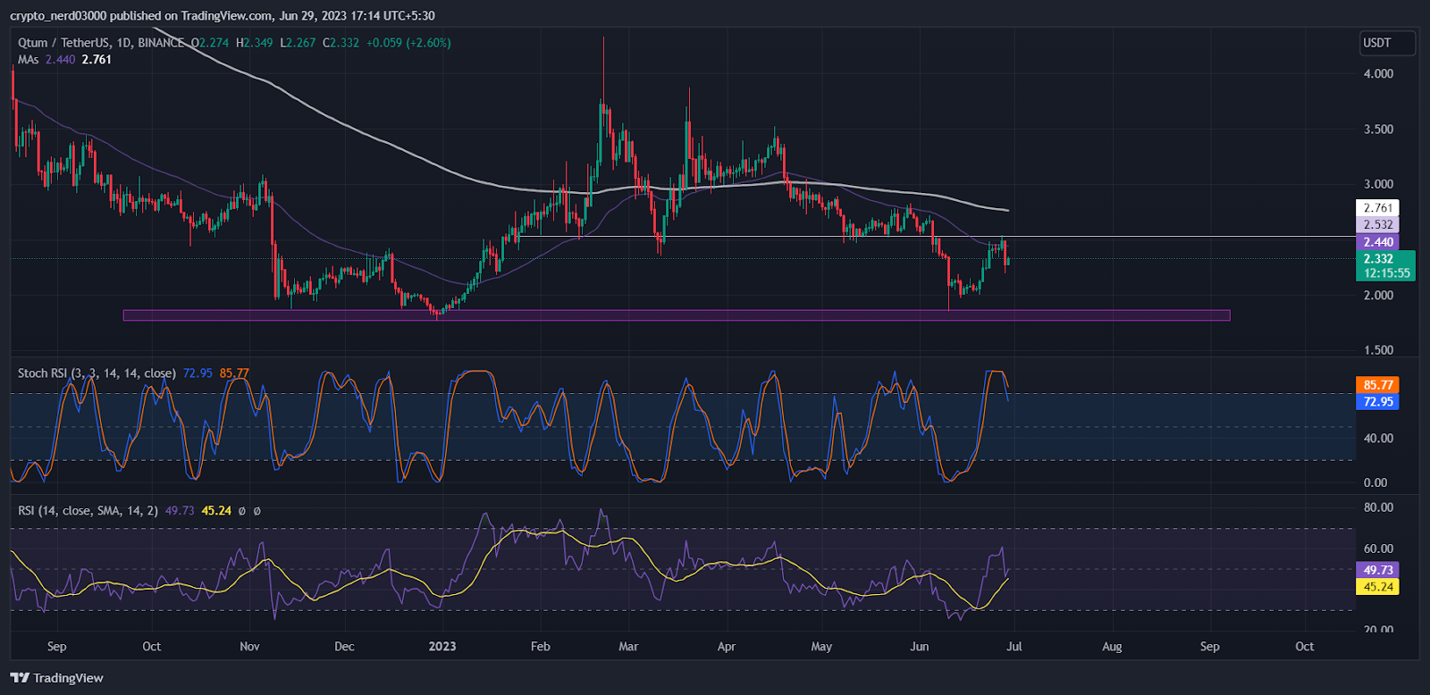
Task: Click the Dec label on time axis
Action: [344, 647]
